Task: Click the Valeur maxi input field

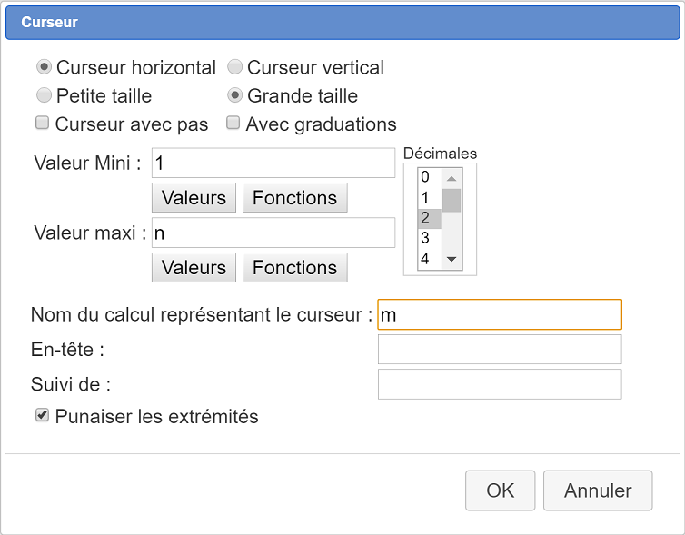Action: point(273,233)
